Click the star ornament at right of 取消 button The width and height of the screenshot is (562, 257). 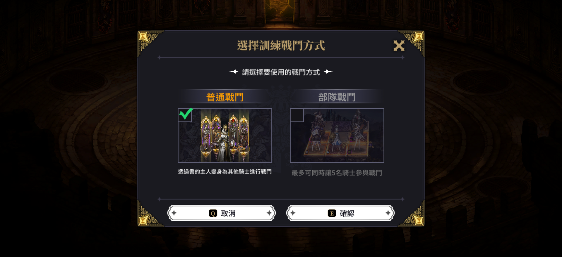coord(269,213)
